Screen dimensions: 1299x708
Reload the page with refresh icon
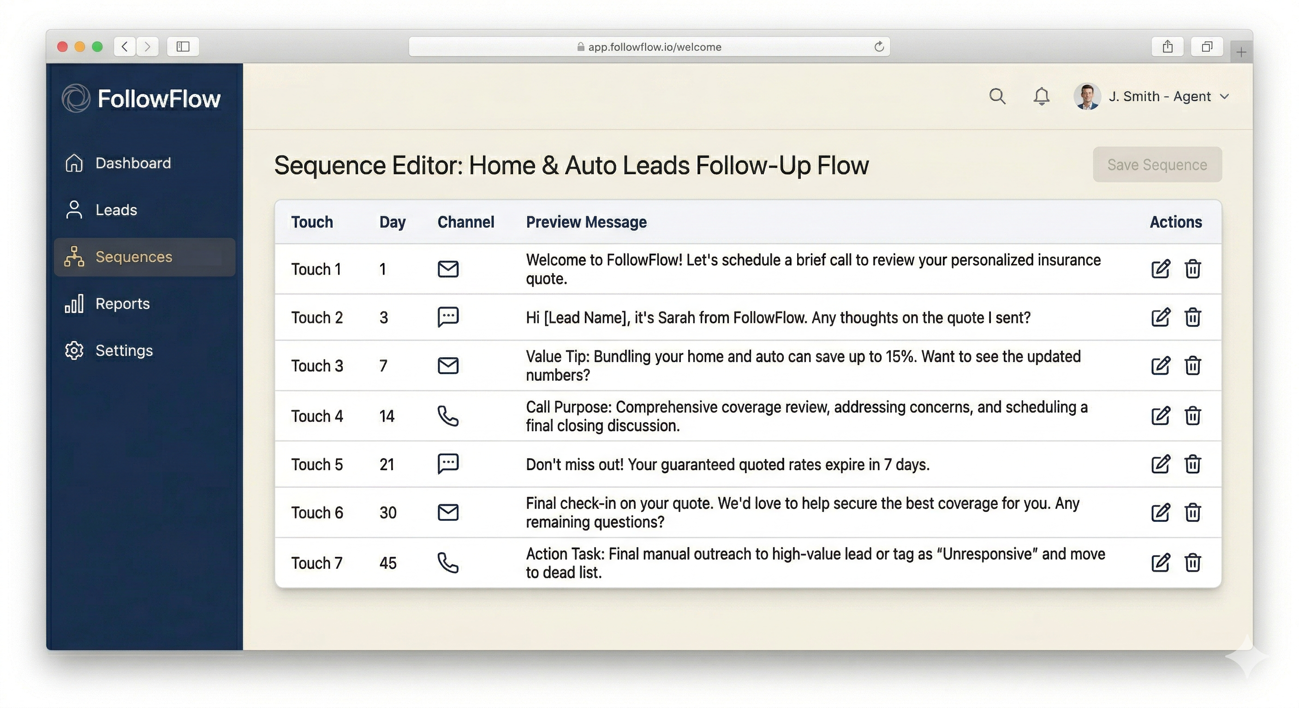click(879, 47)
